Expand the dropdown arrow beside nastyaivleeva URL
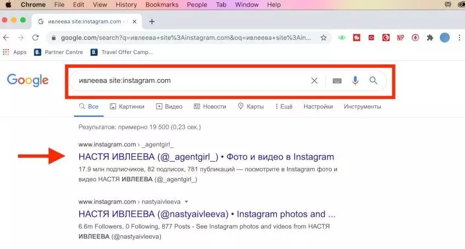Viewport: 465px width, 249px height. 186,201
